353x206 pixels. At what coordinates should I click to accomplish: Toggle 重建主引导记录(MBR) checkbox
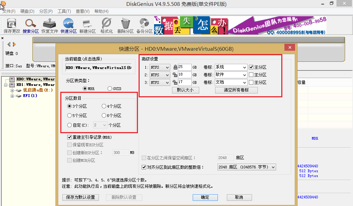69,137
